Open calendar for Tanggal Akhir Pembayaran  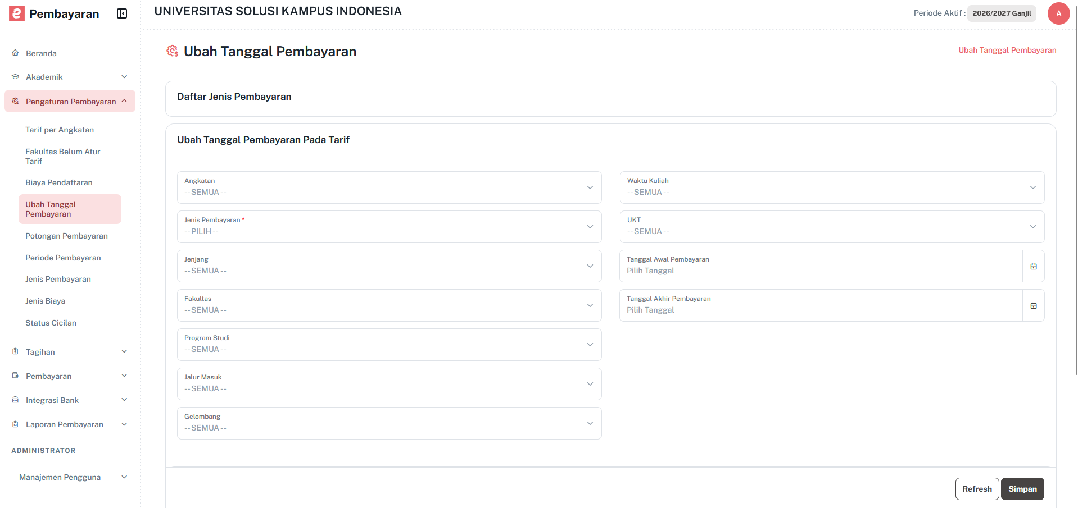coord(1034,305)
